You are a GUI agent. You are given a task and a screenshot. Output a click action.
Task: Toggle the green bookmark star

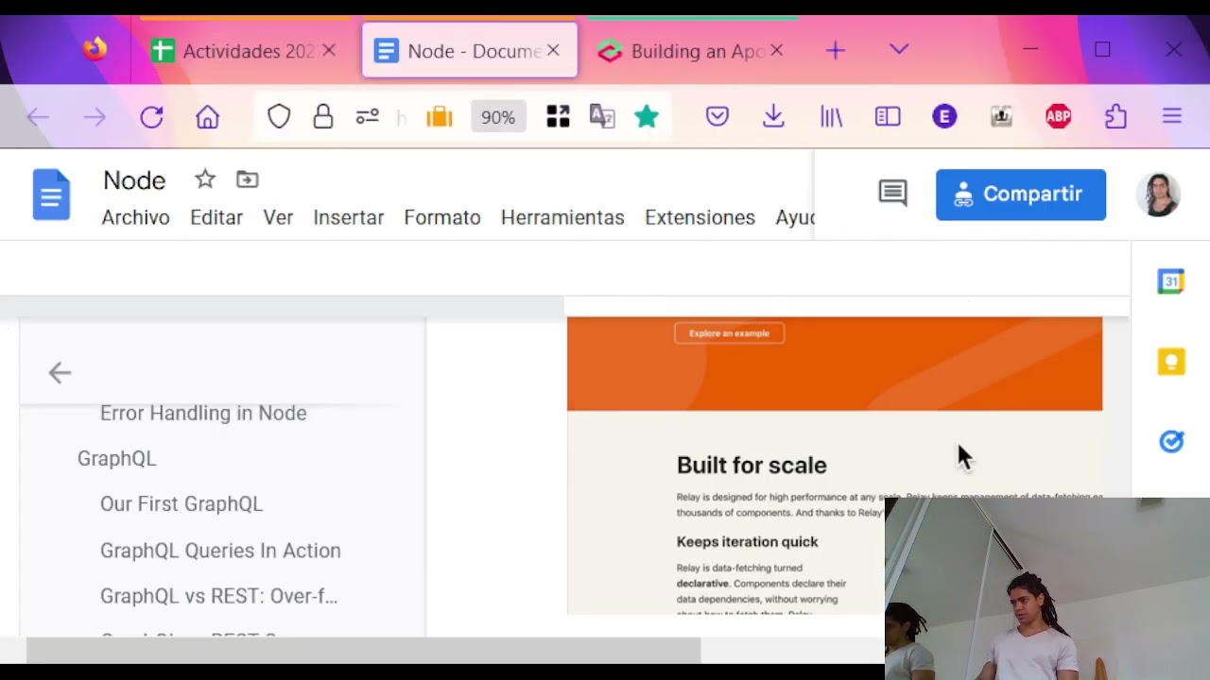tap(647, 116)
